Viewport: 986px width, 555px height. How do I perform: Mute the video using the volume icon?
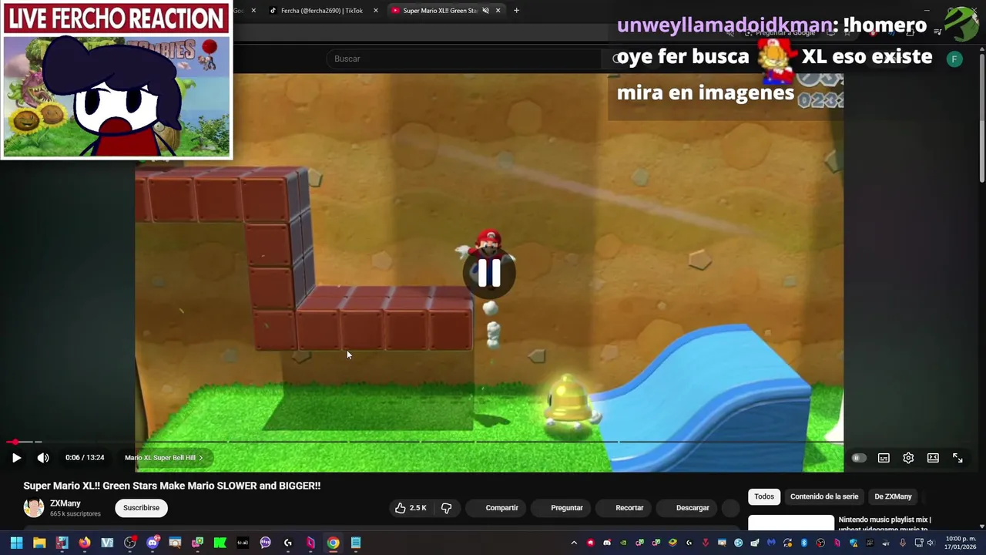click(43, 458)
